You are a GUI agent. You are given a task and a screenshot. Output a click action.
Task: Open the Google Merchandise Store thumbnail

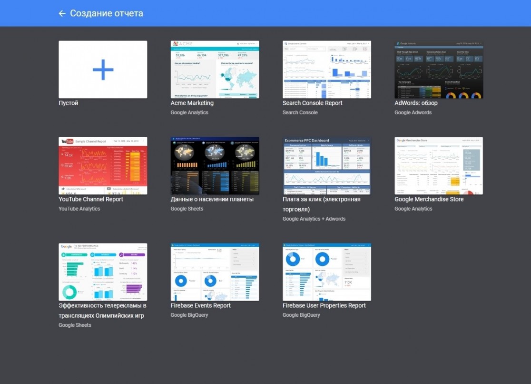[x=439, y=165]
